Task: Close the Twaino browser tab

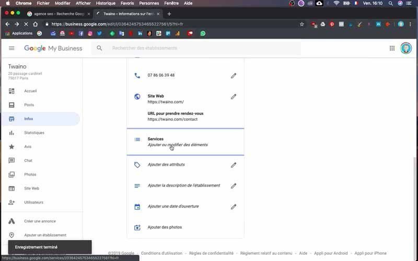Action: pyautogui.click(x=158, y=14)
